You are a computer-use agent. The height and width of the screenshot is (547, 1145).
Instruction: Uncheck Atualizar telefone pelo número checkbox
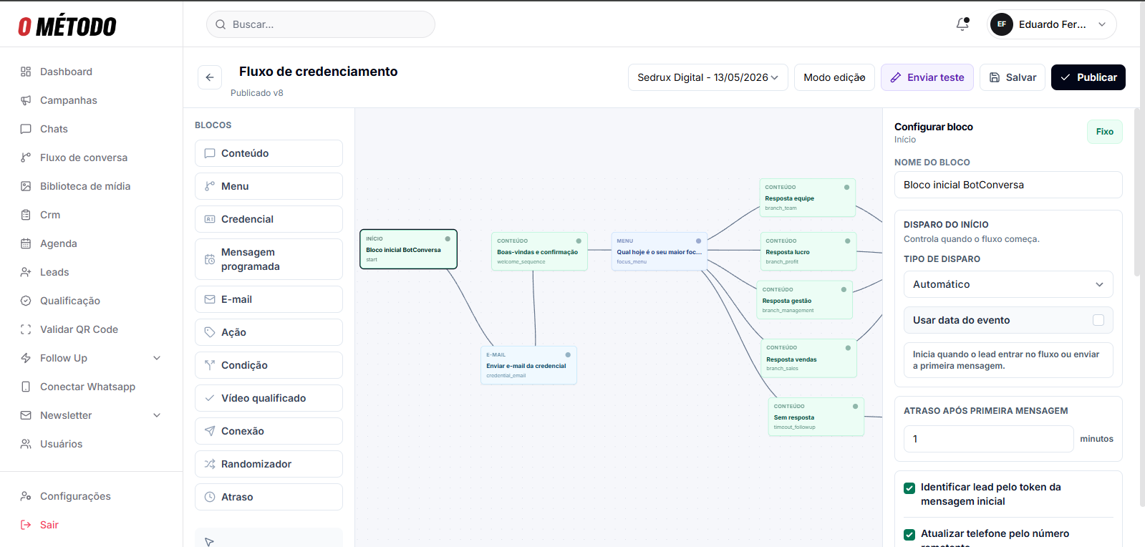[x=909, y=535]
